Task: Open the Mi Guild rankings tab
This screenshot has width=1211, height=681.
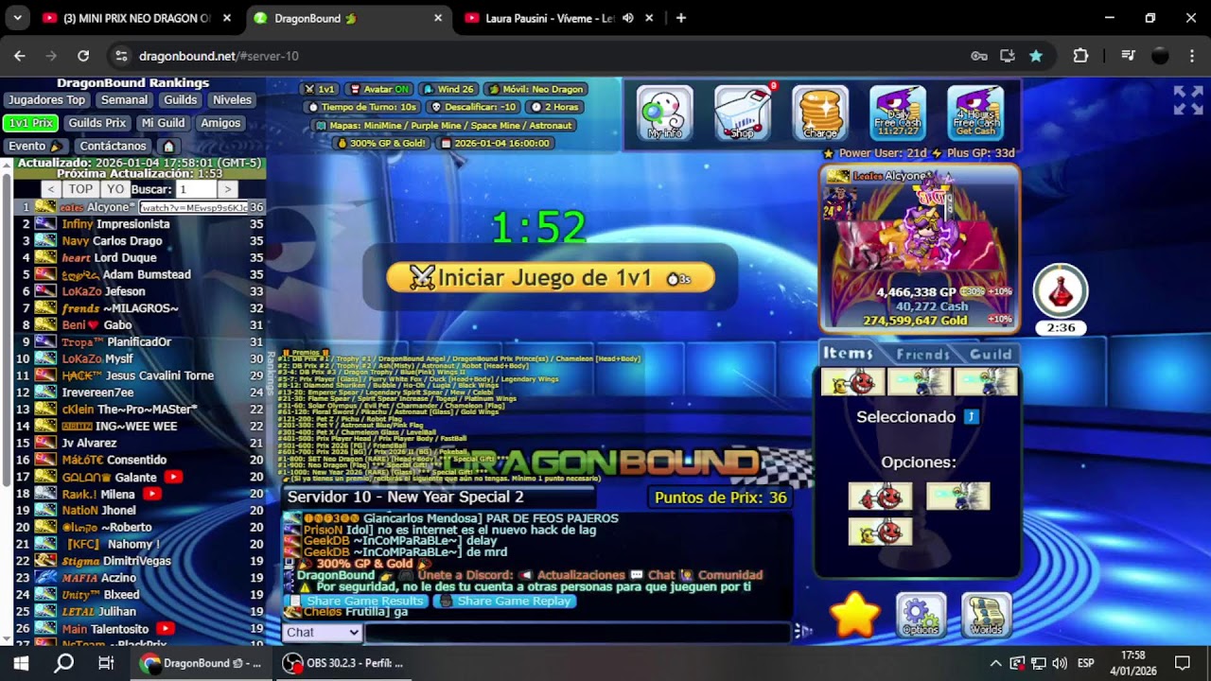Action: (x=163, y=123)
